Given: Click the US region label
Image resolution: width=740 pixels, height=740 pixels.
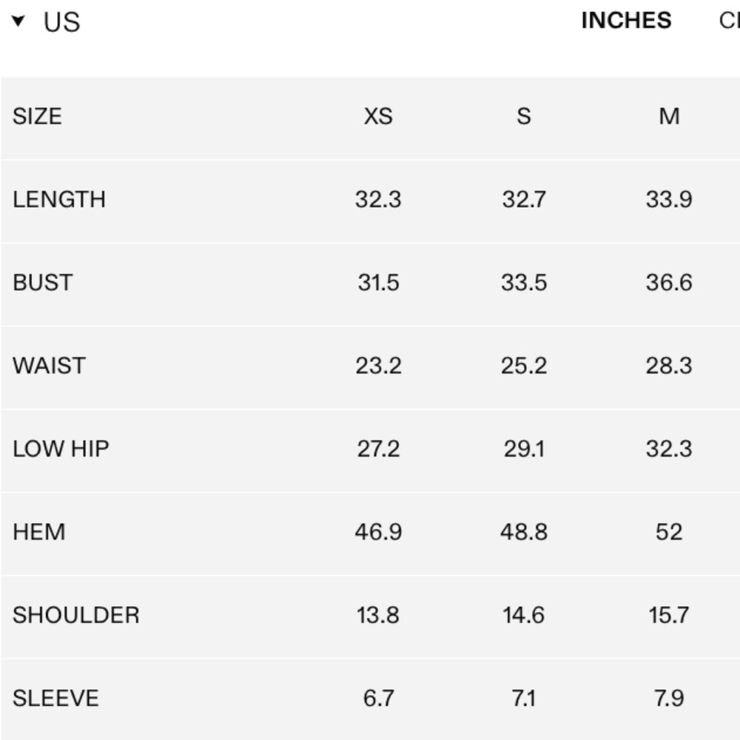Looking at the screenshot, I should pos(61,22).
